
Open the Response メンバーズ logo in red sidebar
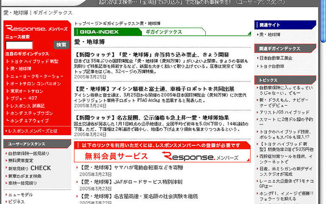[37, 28]
